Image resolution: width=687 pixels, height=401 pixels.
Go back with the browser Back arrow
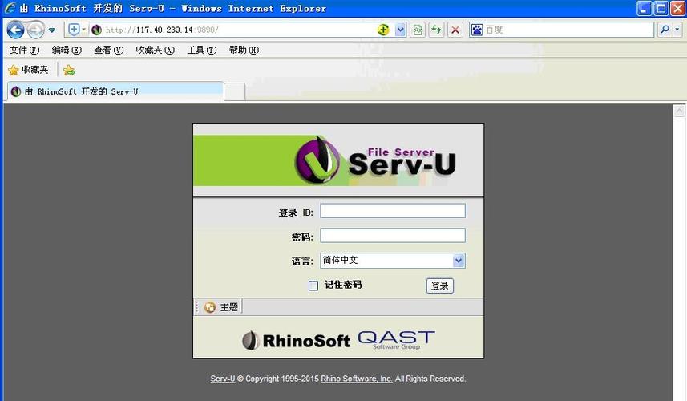point(16,30)
